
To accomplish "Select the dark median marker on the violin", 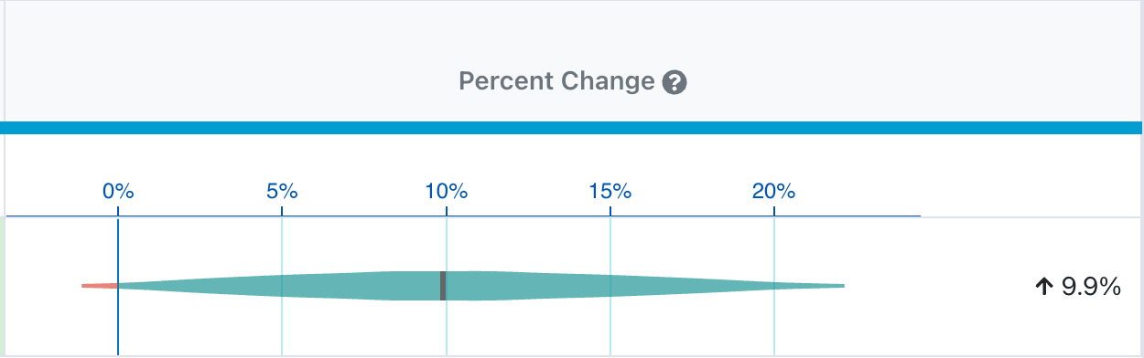I will [443, 286].
